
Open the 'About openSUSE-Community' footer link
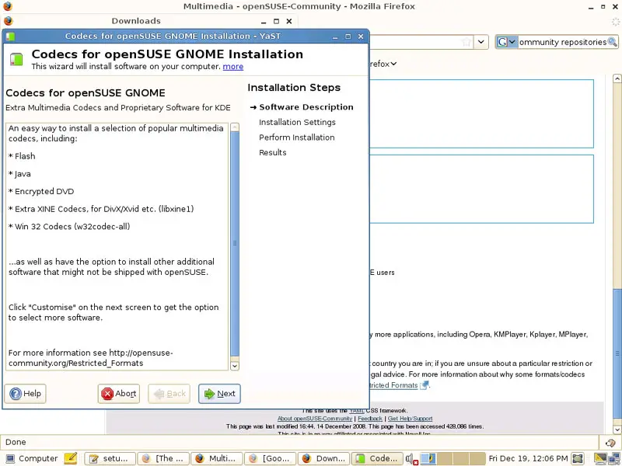(x=315, y=419)
